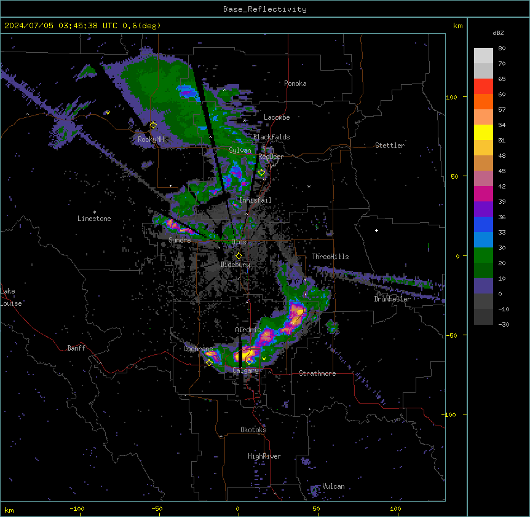Click the yellow diamond marker between Olds and Didsbury
This screenshot has height=517, width=530.
[x=239, y=256]
